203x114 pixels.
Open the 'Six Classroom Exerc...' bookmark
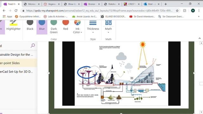pos(171,16)
